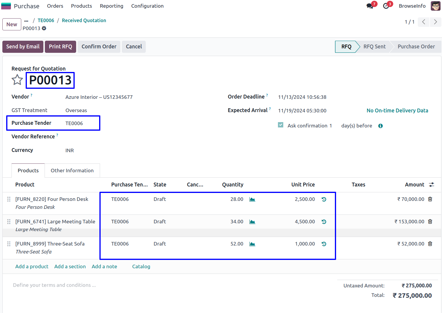Reset unit price for Four Person Desk

coord(324,199)
